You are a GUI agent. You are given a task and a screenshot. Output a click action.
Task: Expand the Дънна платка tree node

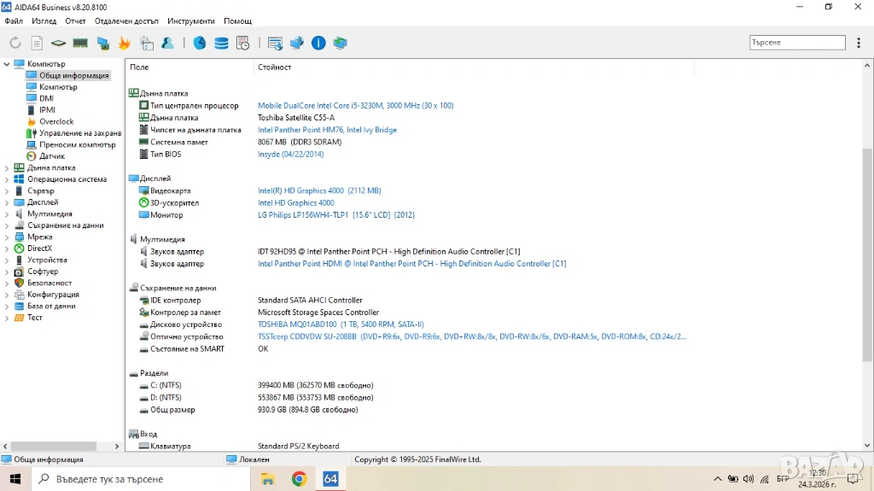pos(7,168)
